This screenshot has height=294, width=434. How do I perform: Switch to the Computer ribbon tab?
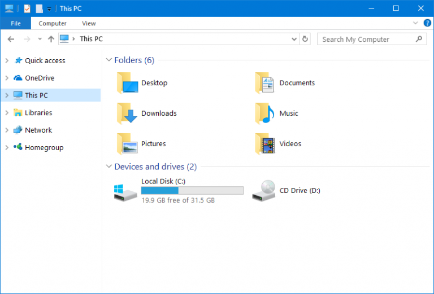[53, 24]
